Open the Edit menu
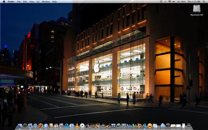The image size is (208, 130). point(25,2)
